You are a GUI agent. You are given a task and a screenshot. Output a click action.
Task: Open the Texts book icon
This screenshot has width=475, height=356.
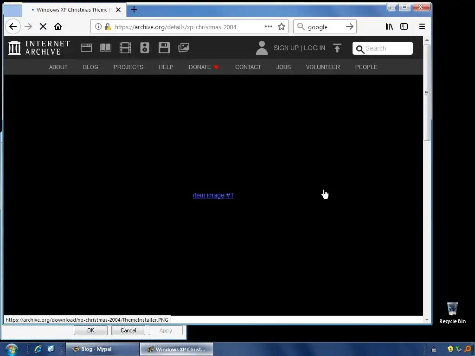(x=106, y=48)
